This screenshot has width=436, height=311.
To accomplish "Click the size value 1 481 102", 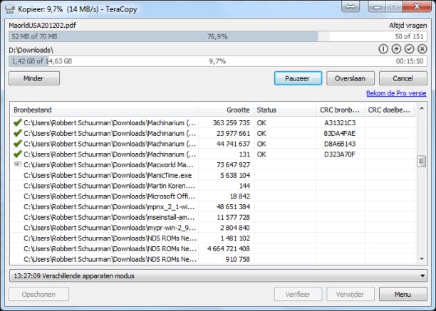I will [x=235, y=238].
